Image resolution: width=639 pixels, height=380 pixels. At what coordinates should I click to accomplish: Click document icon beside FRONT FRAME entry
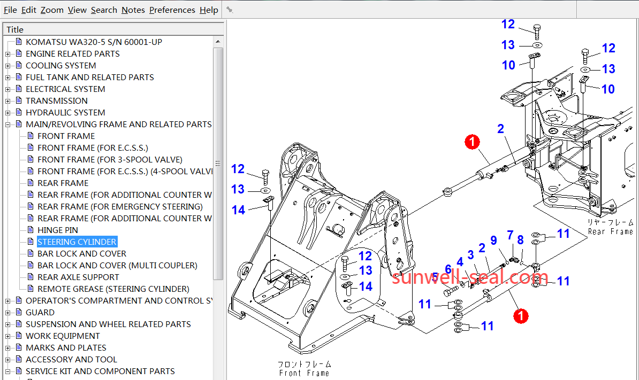pyautogui.click(x=31, y=136)
